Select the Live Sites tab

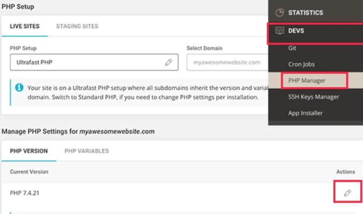coord(25,26)
